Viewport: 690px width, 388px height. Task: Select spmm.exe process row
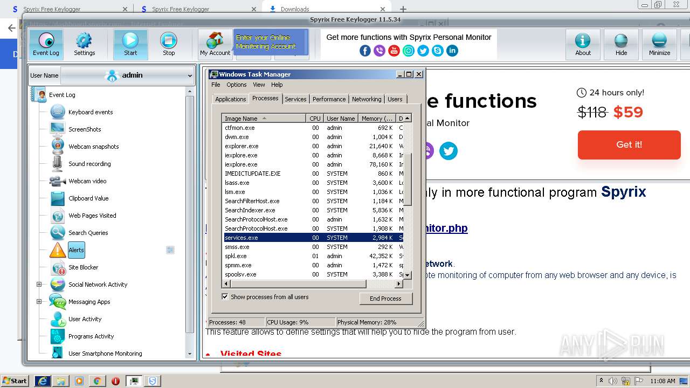[313, 265]
